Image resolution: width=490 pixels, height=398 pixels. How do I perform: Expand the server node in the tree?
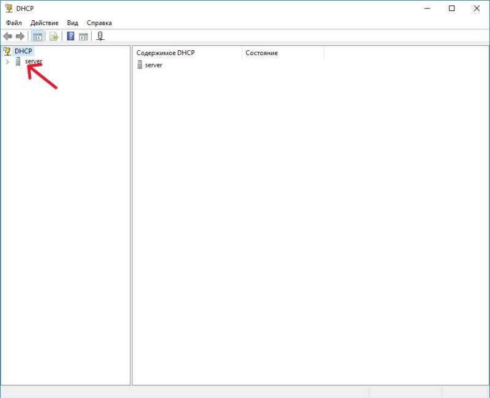[x=7, y=62]
